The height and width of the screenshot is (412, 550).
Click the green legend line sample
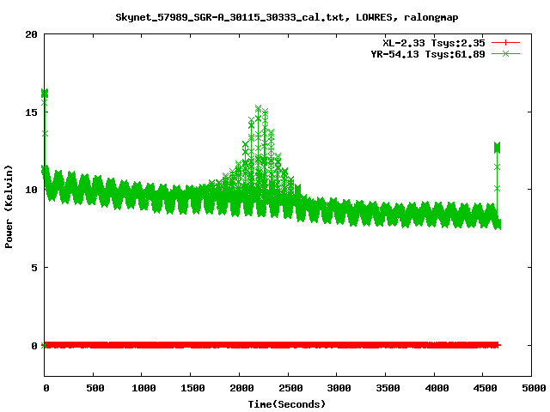pyautogui.click(x=505, y=53)
